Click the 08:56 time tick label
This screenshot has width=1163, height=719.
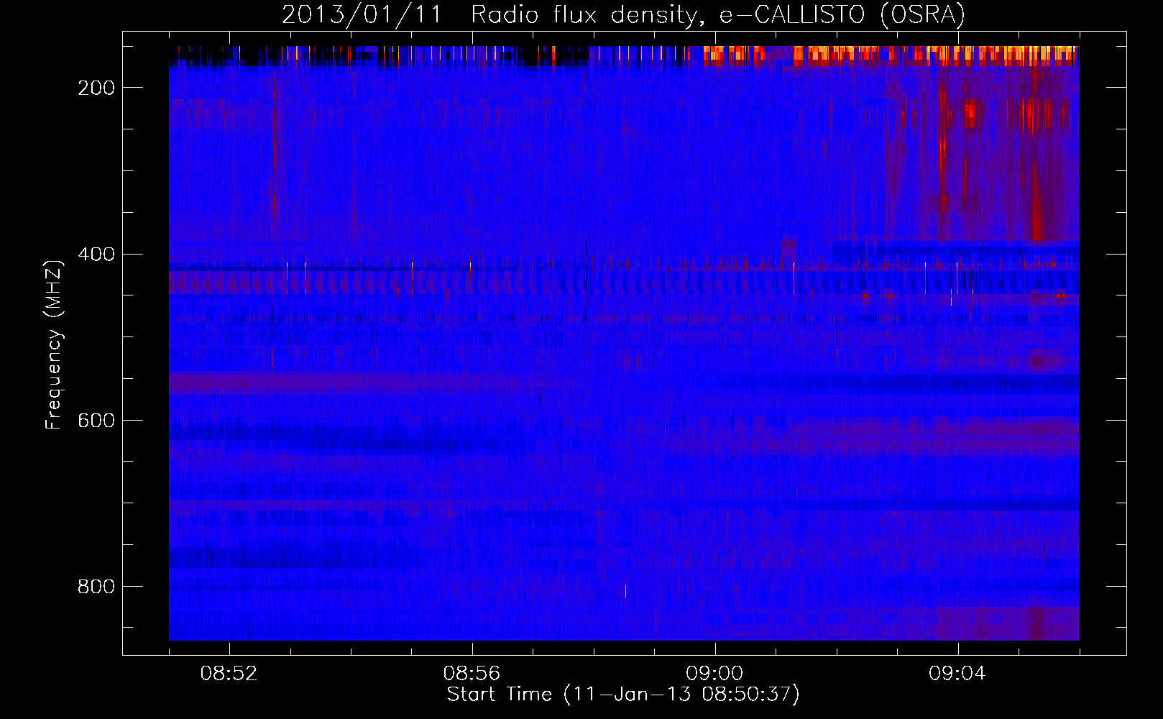click(472, 674)
